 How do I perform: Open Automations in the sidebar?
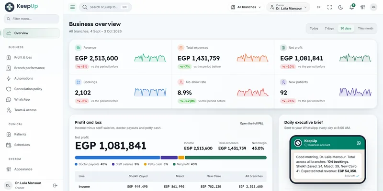click(x=32, y=78)
